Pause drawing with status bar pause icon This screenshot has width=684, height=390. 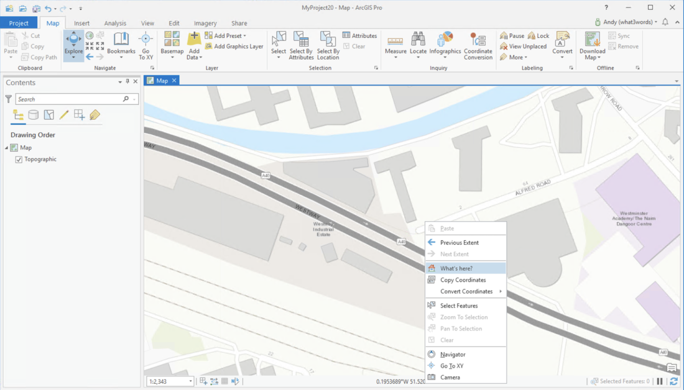pos(660,381)
